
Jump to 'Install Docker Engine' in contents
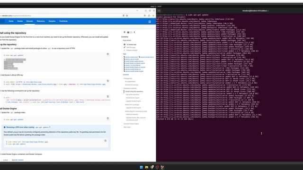pyautogui.click(x=133, y=98)
